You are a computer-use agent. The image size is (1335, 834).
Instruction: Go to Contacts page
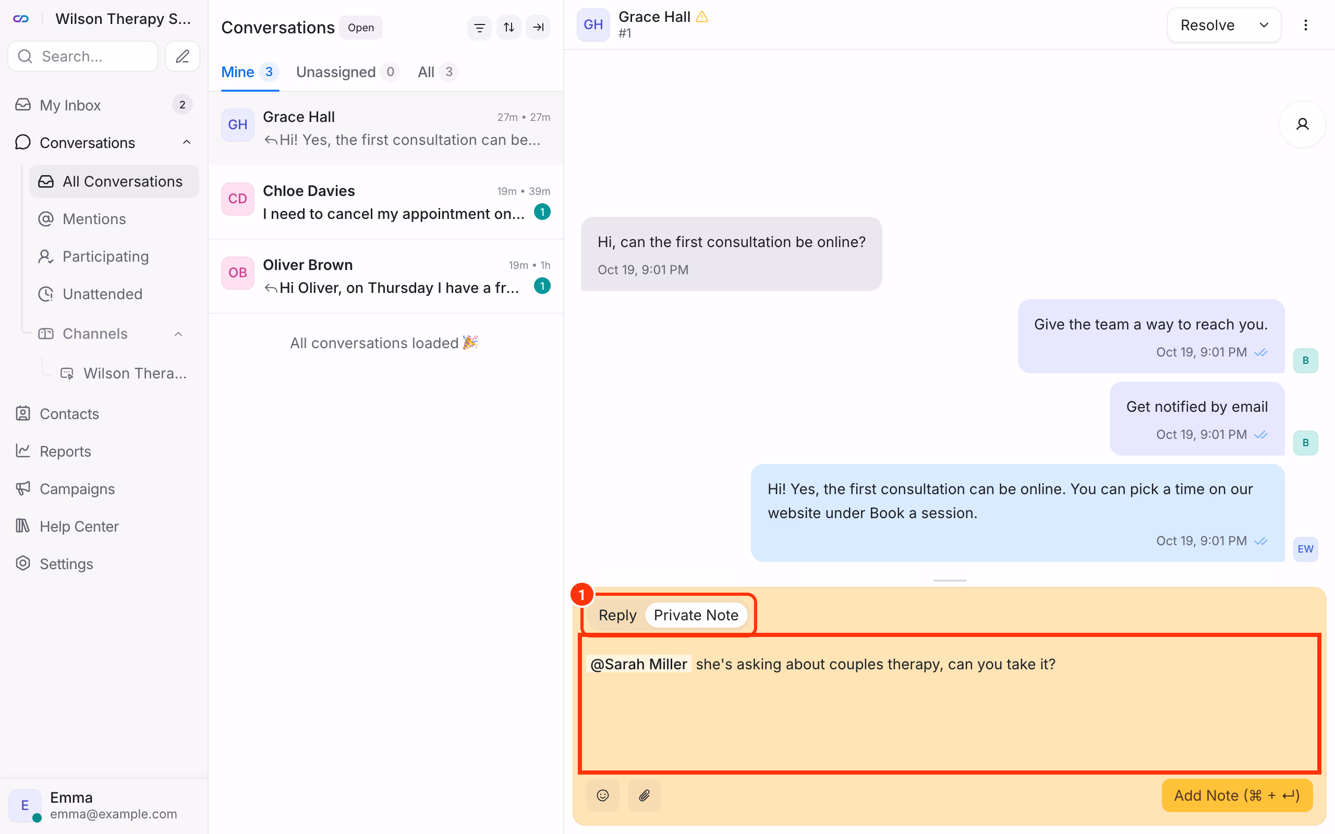point(104,414)
